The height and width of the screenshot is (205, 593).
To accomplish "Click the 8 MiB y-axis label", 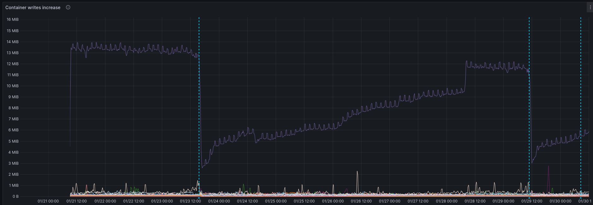I will (x=14, y=108).
